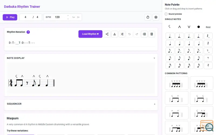The height and width of the screenshot is (135, 216).
Task: Open Rhythm Notation help question mark
Action: pos(28,32)
